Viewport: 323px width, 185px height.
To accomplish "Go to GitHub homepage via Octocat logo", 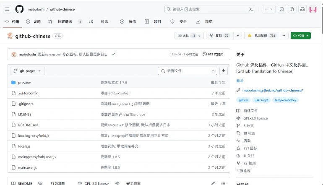I will (19, 9).
